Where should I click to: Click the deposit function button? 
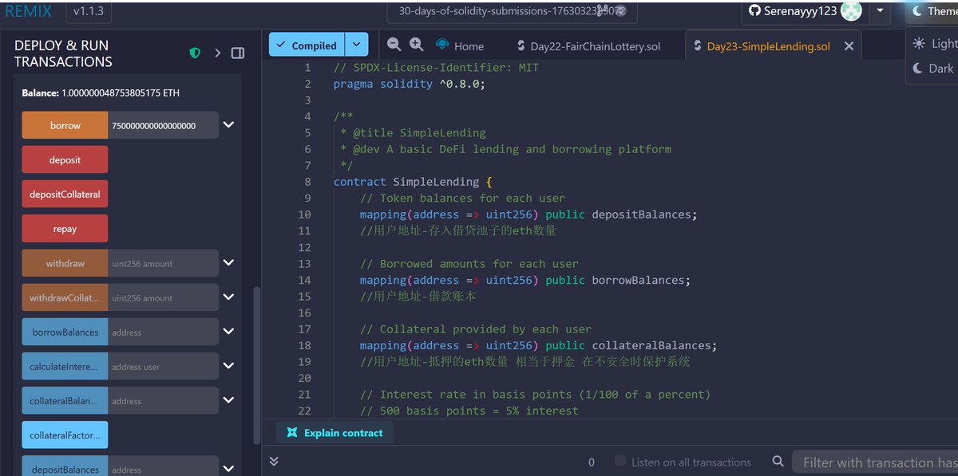pos(65,159)
